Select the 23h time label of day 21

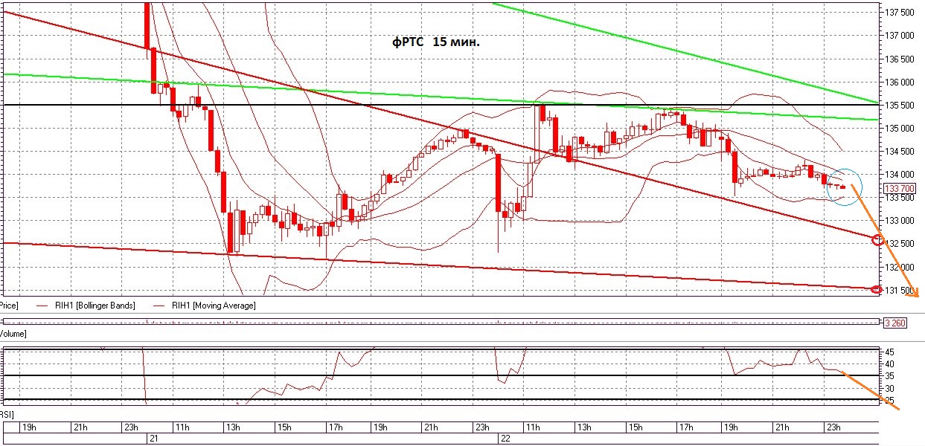(481, 427)
